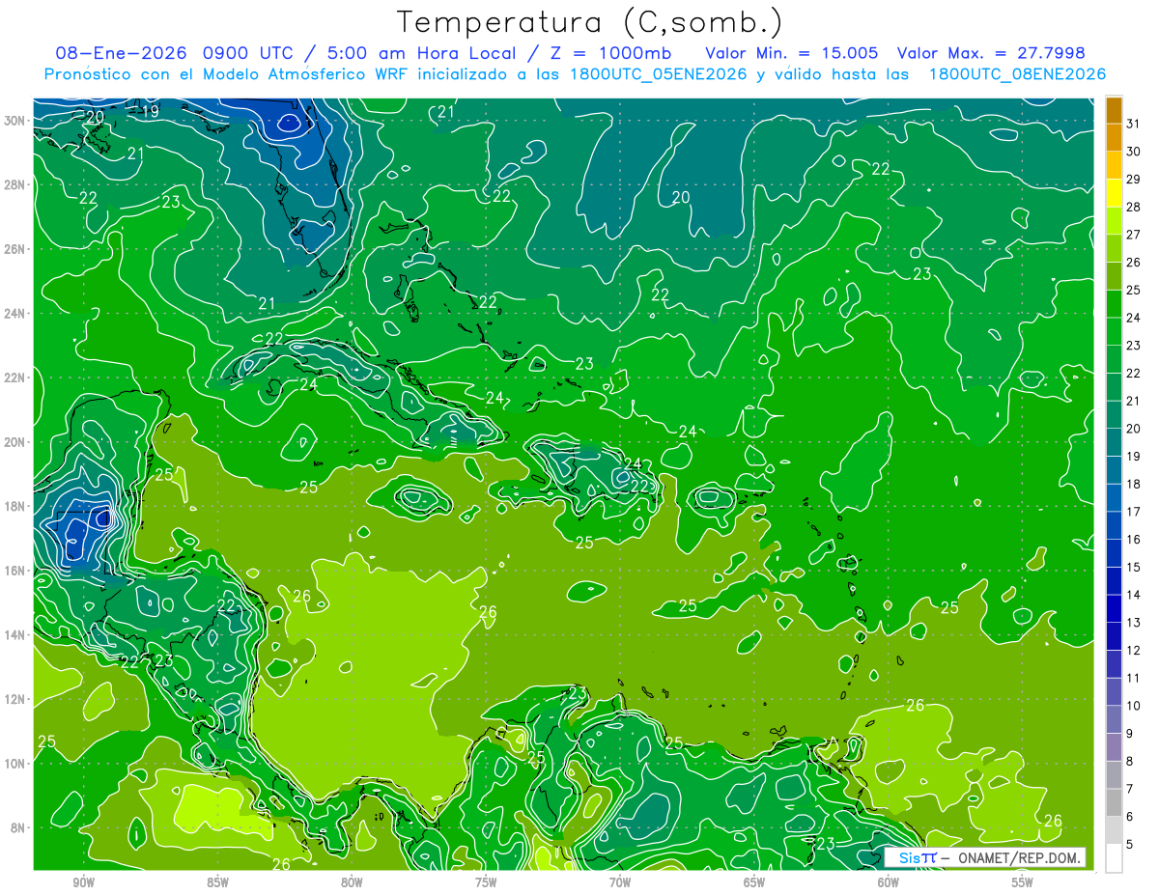Screen dimensions: 1159x895
Task: Click the color scale value "18"
Action: (x=1134, y=484)
